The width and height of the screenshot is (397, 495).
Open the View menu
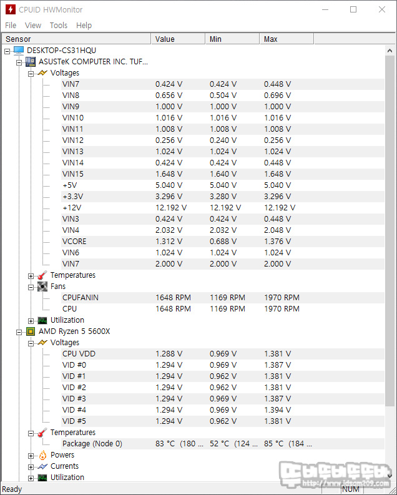(33, 25)
